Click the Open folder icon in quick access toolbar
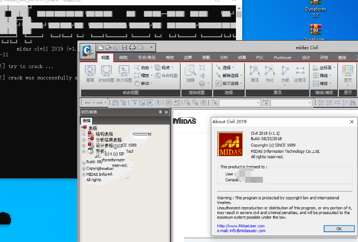Viewport: 358px width, 242px height. (108, 48)
